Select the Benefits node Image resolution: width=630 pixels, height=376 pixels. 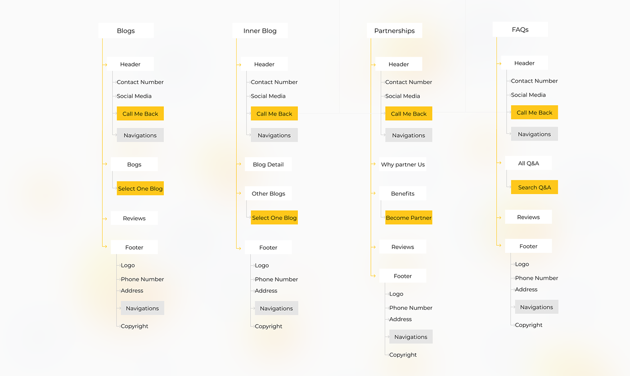403,193
